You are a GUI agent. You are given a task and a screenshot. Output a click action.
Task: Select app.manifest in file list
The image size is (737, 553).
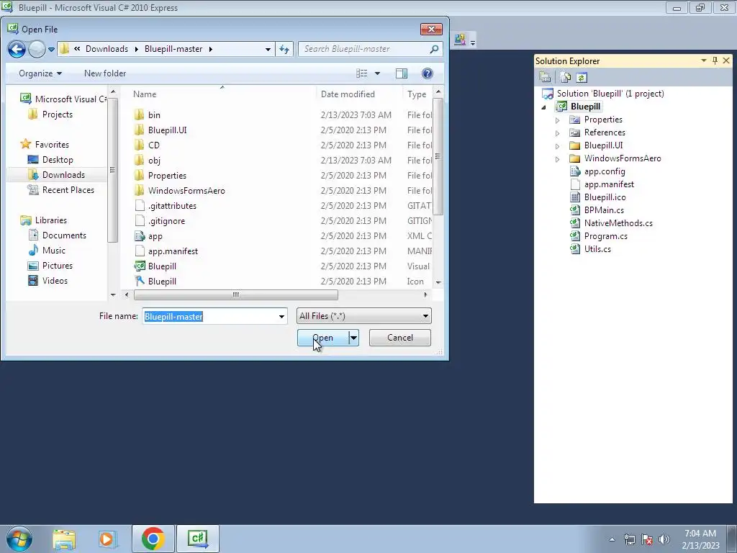pos(166,251)
